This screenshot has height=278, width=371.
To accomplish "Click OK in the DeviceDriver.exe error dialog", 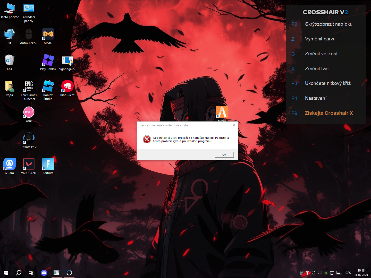I will pos(224,155).
